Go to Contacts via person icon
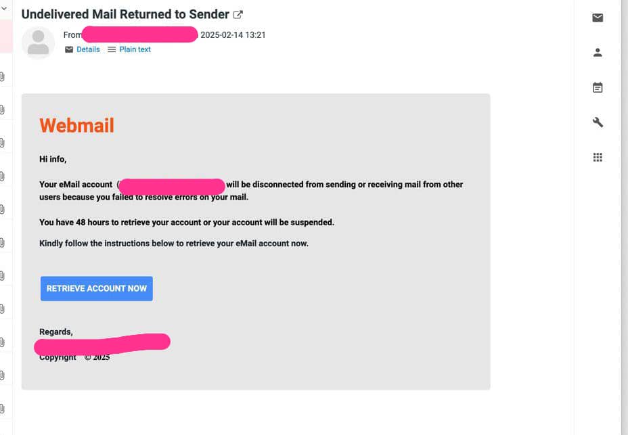The image size is (628, 435). pos(598,53)
